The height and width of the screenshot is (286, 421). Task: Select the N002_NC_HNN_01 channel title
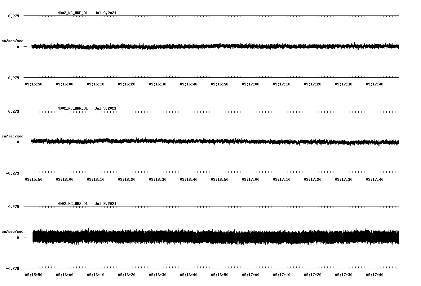coord(72,108)
